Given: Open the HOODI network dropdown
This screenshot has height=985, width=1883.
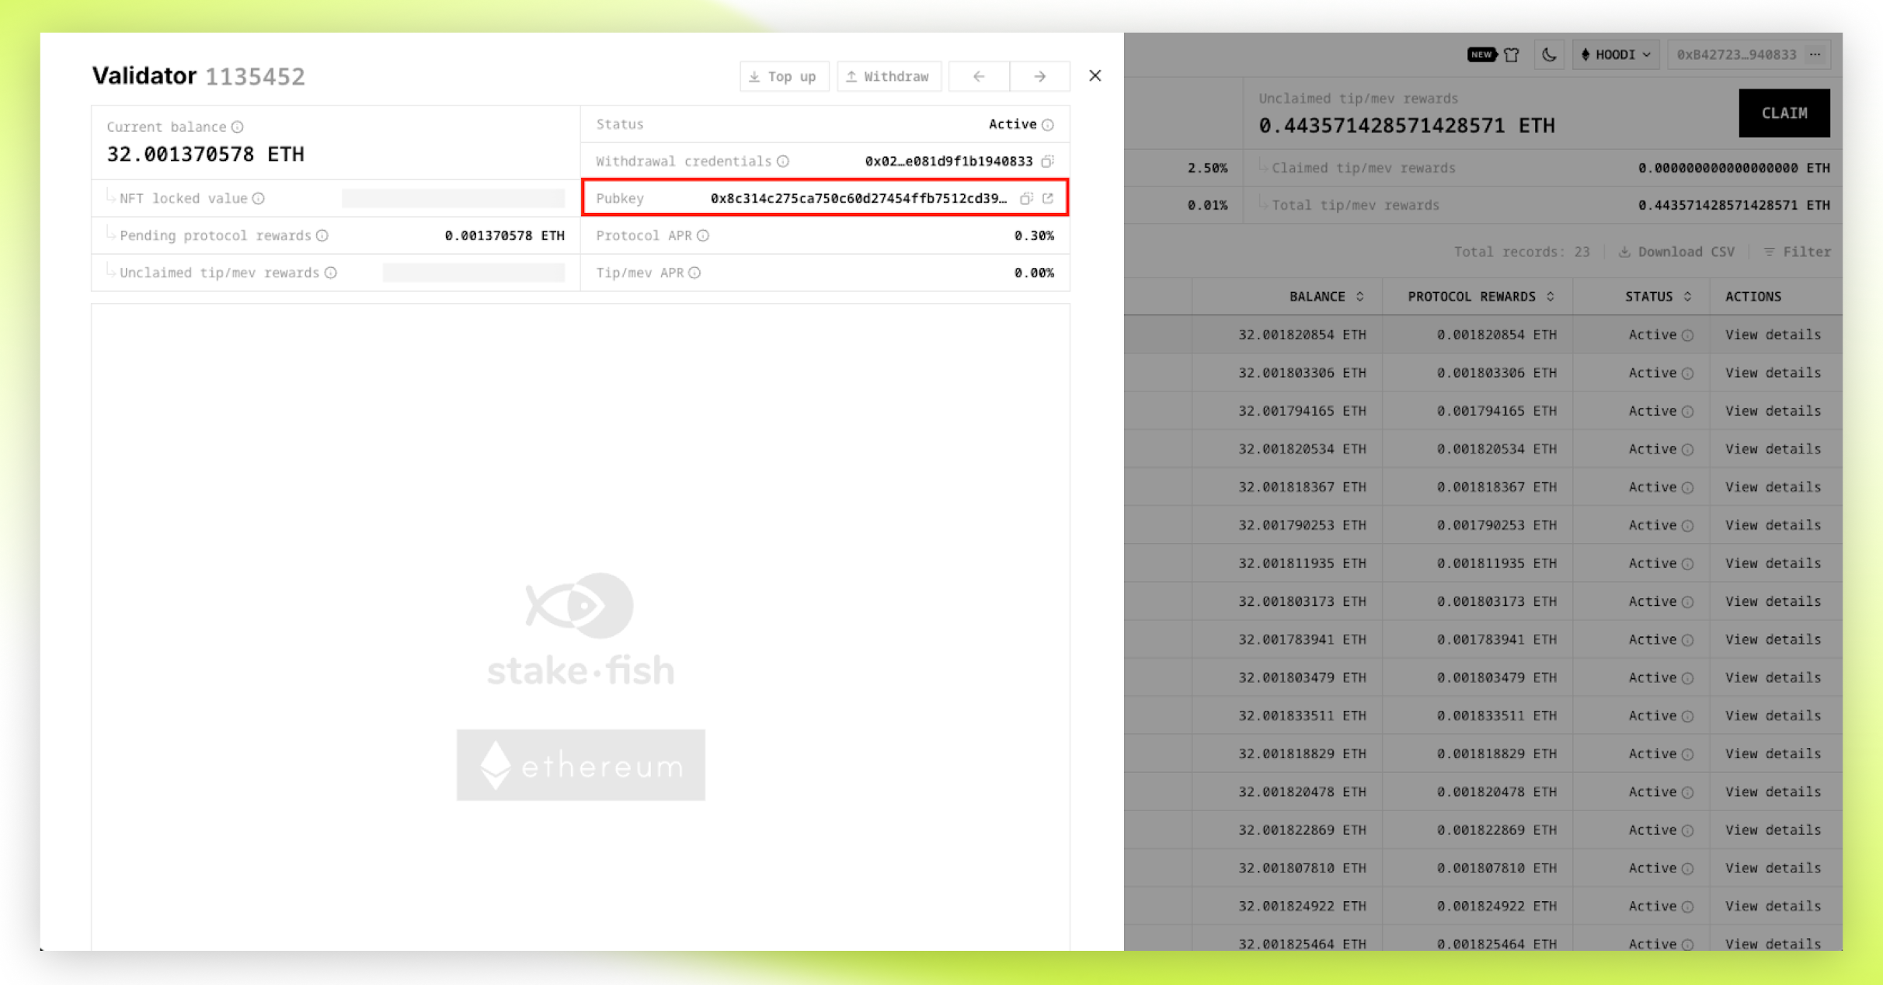Looking at the screenshot, I should (1616, 54).
